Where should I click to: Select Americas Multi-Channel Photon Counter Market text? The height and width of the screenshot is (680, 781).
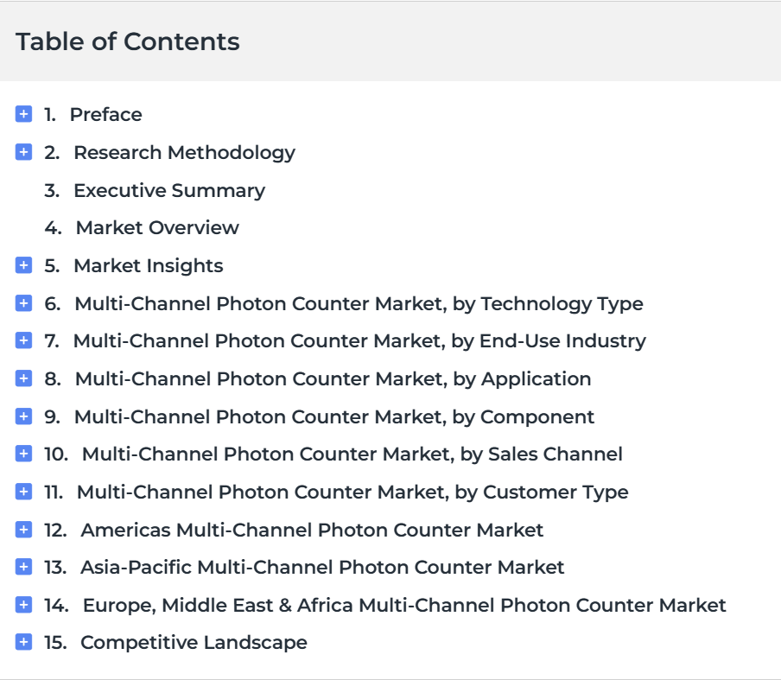point(312,530)
